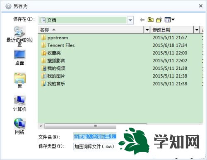Click the 我的视频 folder name
Viewport: 207px width, 160px height.
pyautogui.click(x=56, y=68)
